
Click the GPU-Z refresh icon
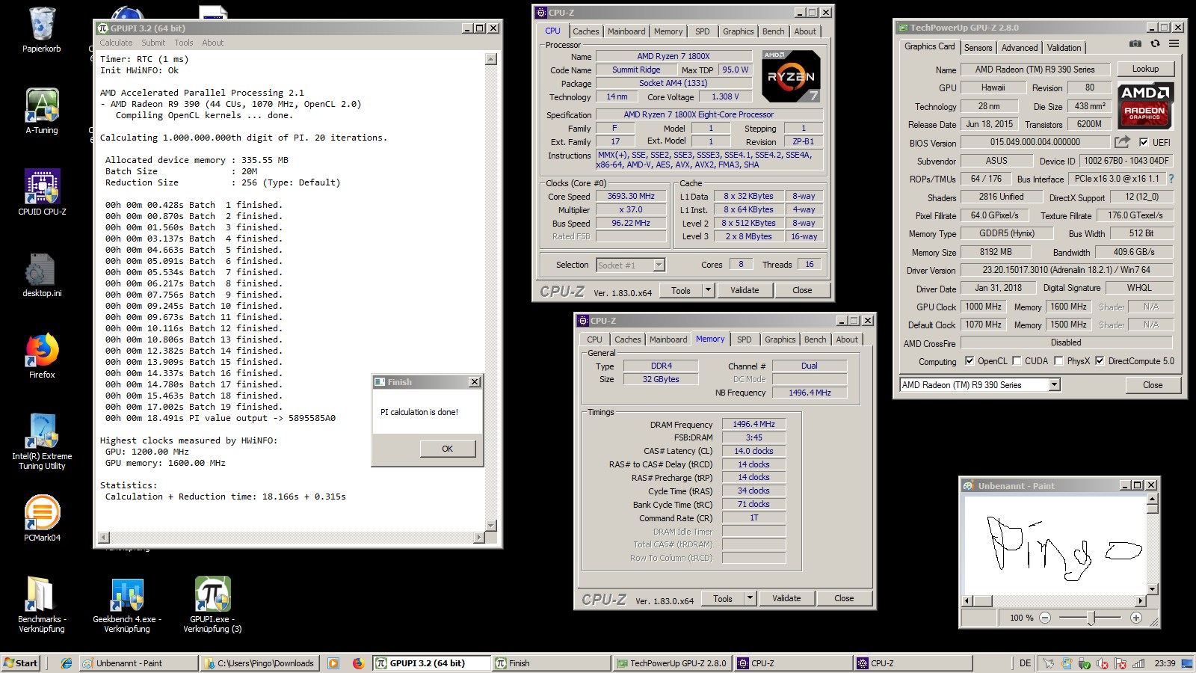pos(1155,44)
